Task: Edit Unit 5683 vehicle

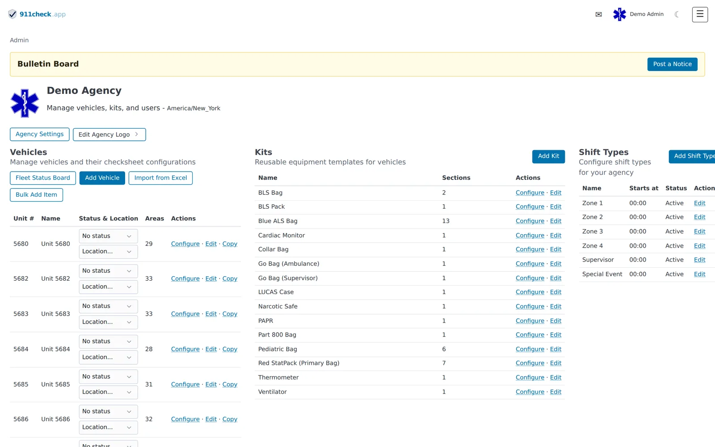Action: pos(211,314)
